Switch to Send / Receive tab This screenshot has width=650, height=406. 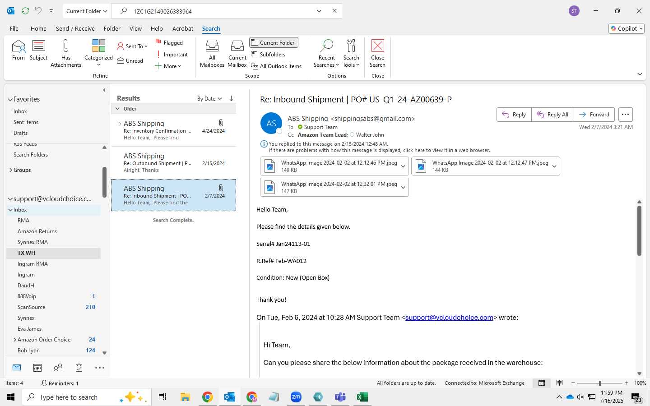(75, 28)
